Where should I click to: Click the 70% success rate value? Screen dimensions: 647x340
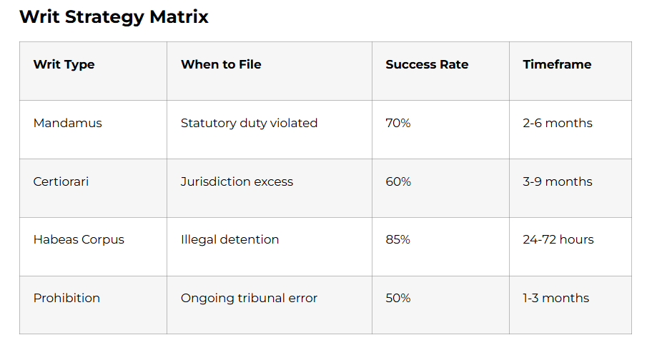[x=398, y=123]
